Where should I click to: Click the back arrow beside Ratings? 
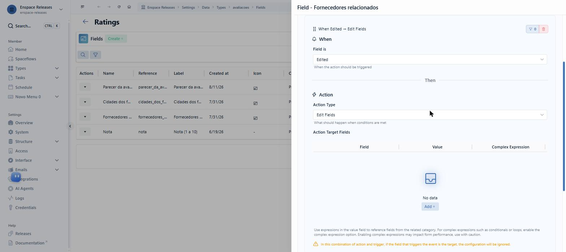85,22
